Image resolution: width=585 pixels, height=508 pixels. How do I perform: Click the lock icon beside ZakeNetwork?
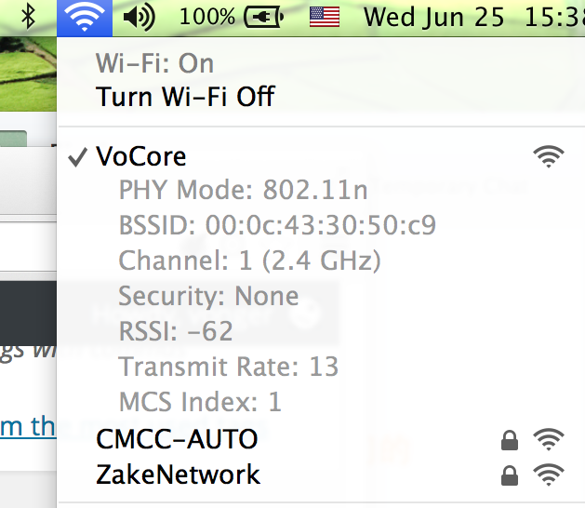click(x=510, y=475)
